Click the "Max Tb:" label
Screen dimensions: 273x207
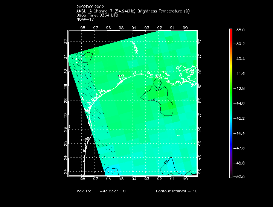(x=84, y=191)
